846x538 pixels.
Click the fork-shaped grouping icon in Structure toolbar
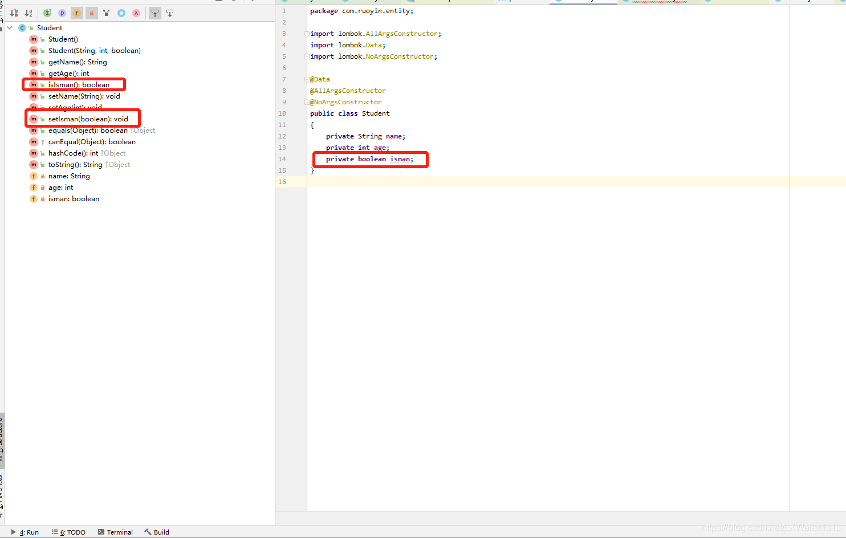click(107, 13)
